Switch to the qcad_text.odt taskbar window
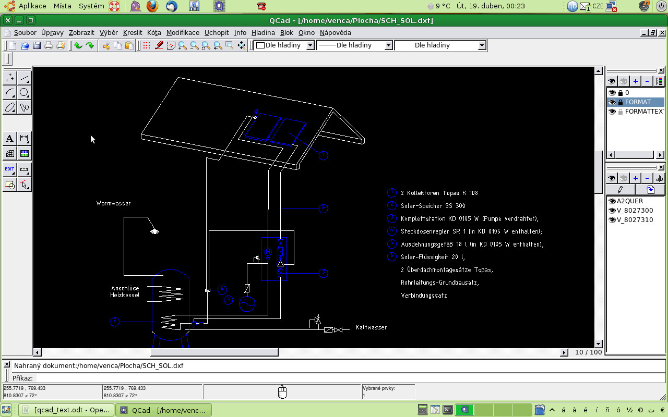The width and height of the screenshot is (668, 417). click(67, 410)
